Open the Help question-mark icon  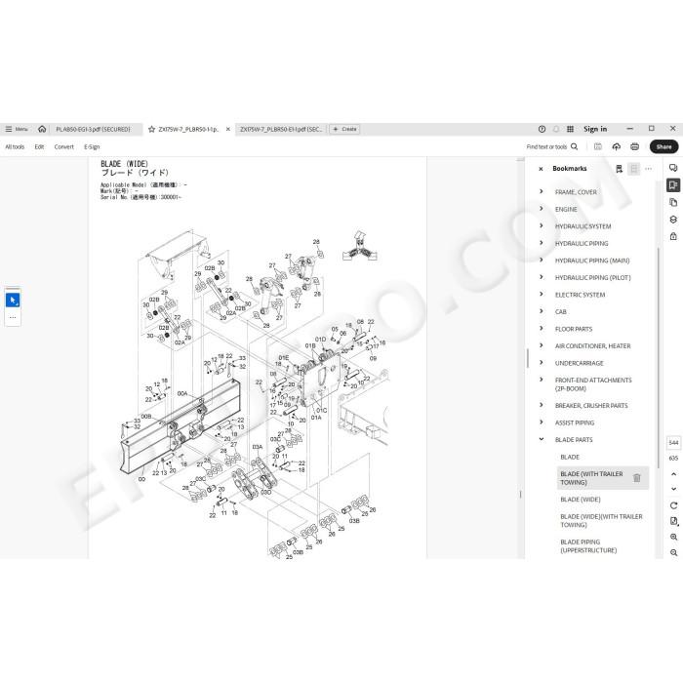pyautogui.click(x=542, y=129)
